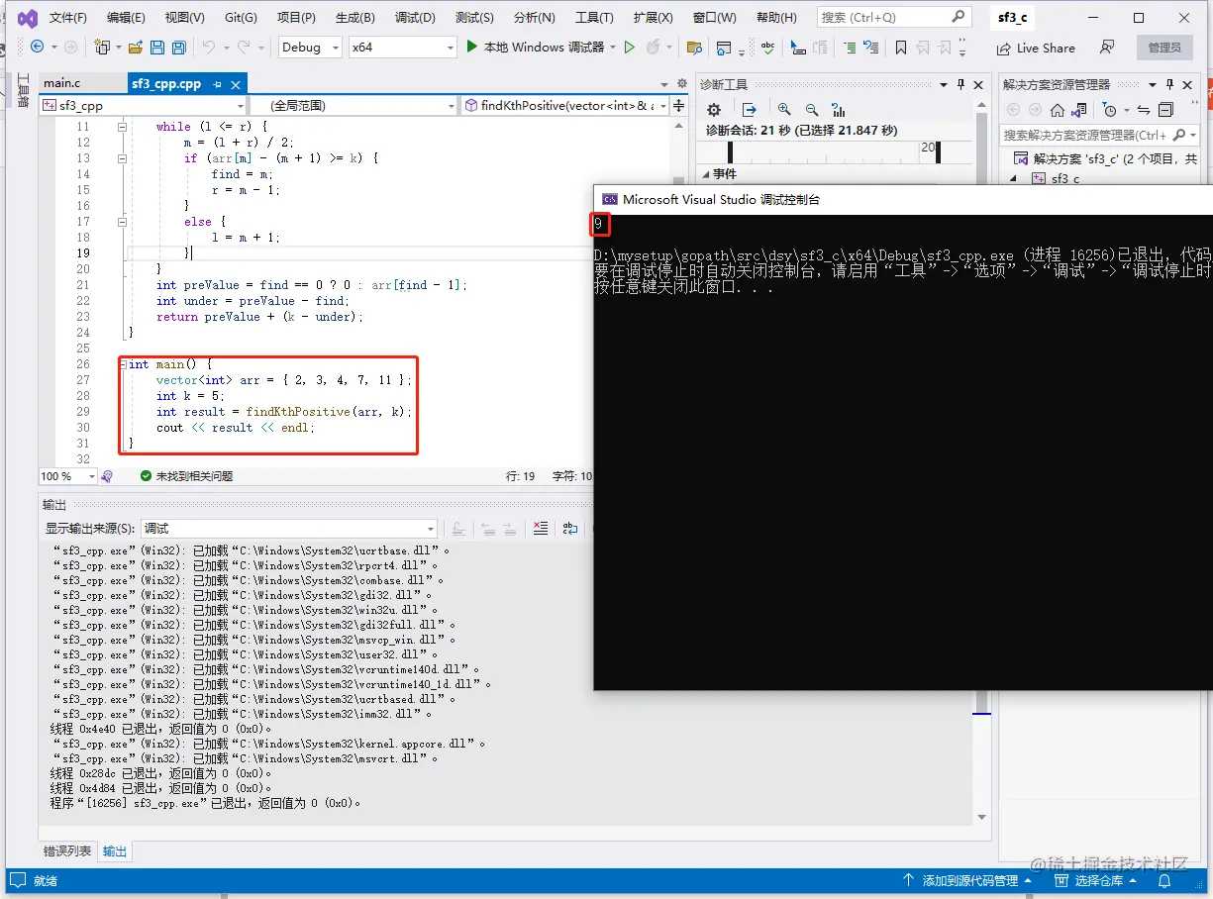This screenshot has height=899, width=1213.
Task: Toggle auto-hide pin on Diagnostic Tools panel
Action: pos(960,84)
